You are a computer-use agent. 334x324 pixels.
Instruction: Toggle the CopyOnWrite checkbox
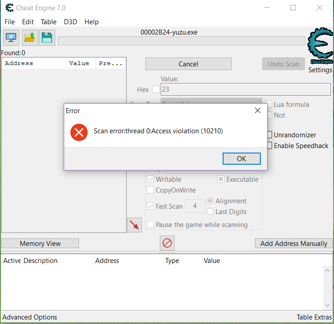[x=150, y=190]
